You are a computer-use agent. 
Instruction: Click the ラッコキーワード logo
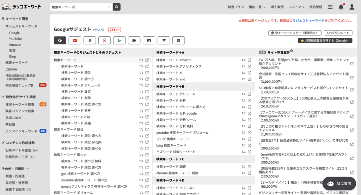tap(22, 7)
